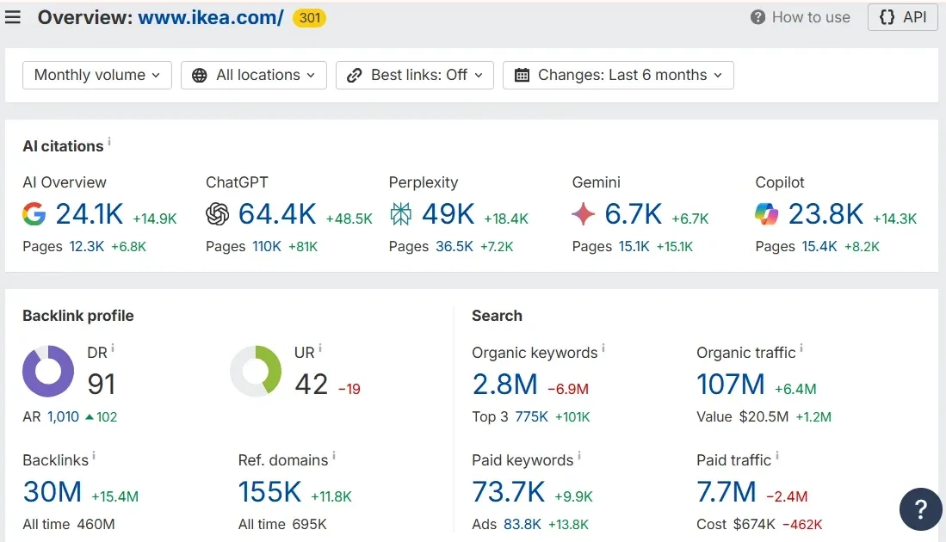Open Organic keywords 2.8M value

505,384
